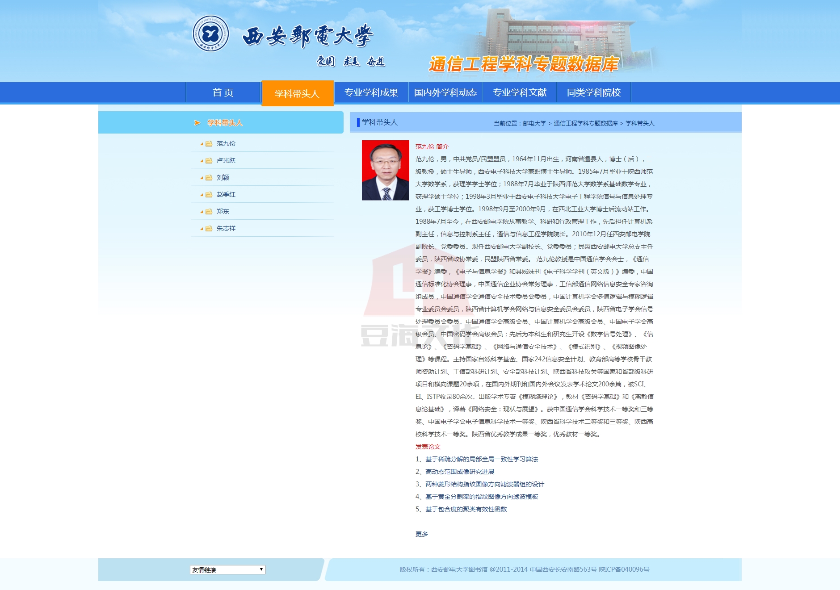Click folder icon beside 郑东
This screenshot has height=590, width=840.
coord(209,212)
